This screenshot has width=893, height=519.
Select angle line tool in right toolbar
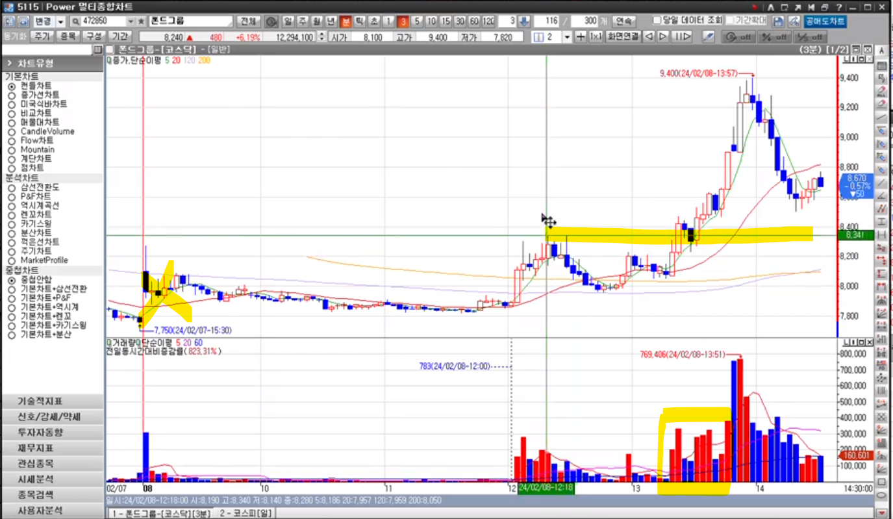click(882, 196)
